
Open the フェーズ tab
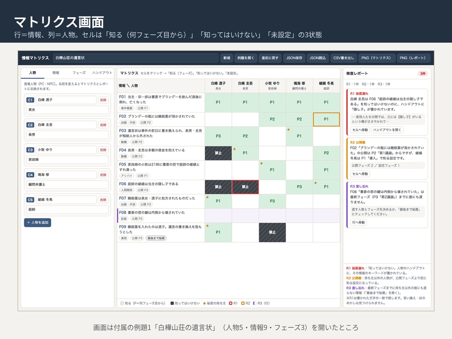79,73
